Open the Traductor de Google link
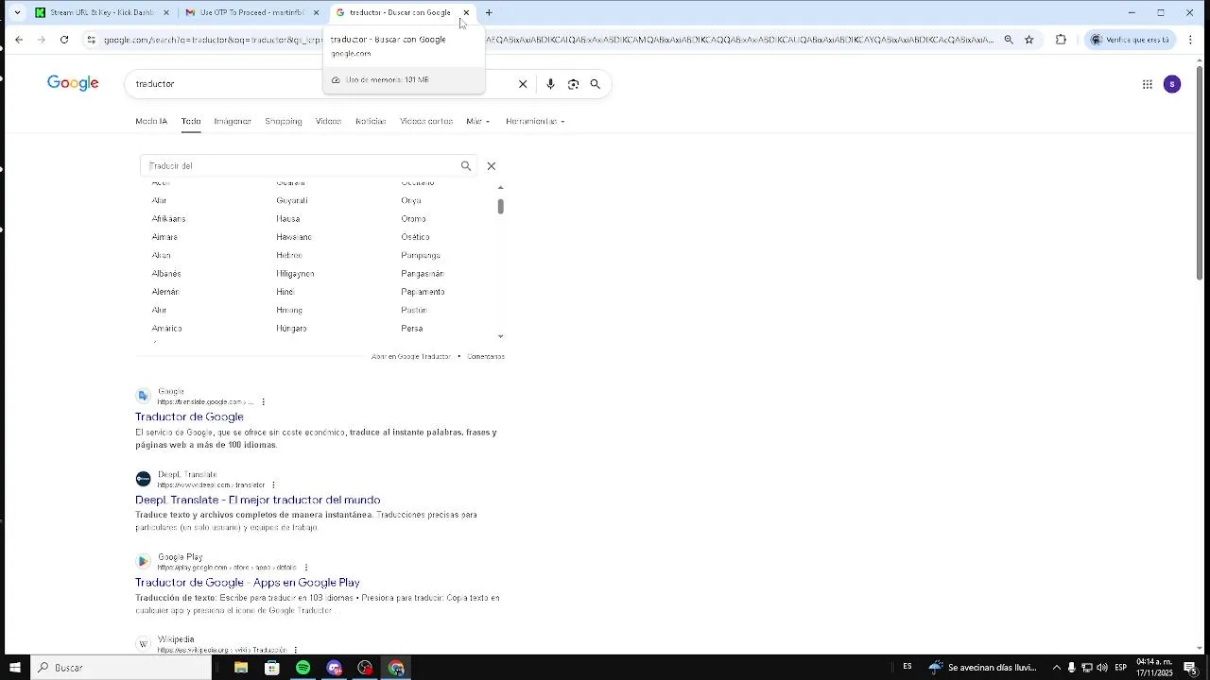This screenshot has height=680, width=1210. [x=189, y=416]
